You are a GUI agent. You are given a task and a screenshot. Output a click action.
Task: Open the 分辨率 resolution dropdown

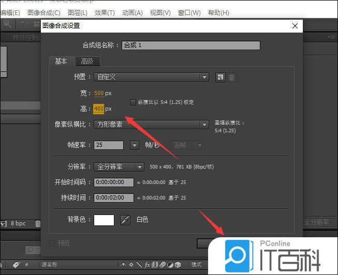coord(119,167)
